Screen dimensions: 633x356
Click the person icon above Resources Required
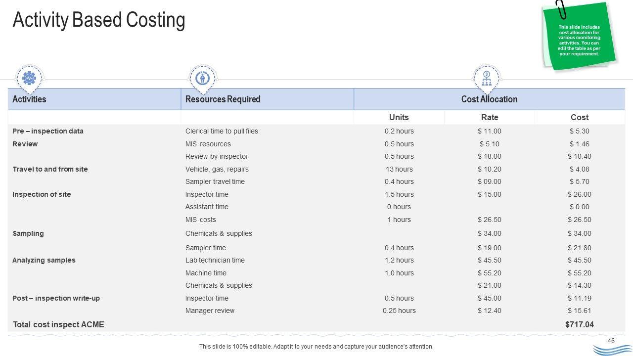point(202,78)
